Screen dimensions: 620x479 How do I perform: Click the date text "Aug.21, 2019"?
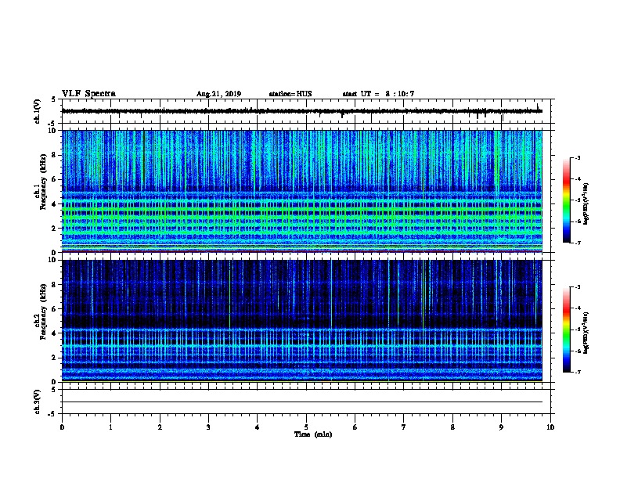point(218,94)
